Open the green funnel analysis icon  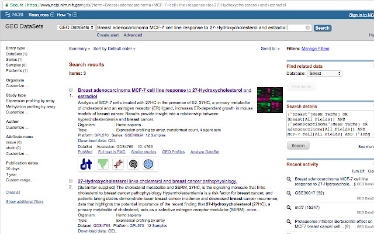(x=103, y=164)
